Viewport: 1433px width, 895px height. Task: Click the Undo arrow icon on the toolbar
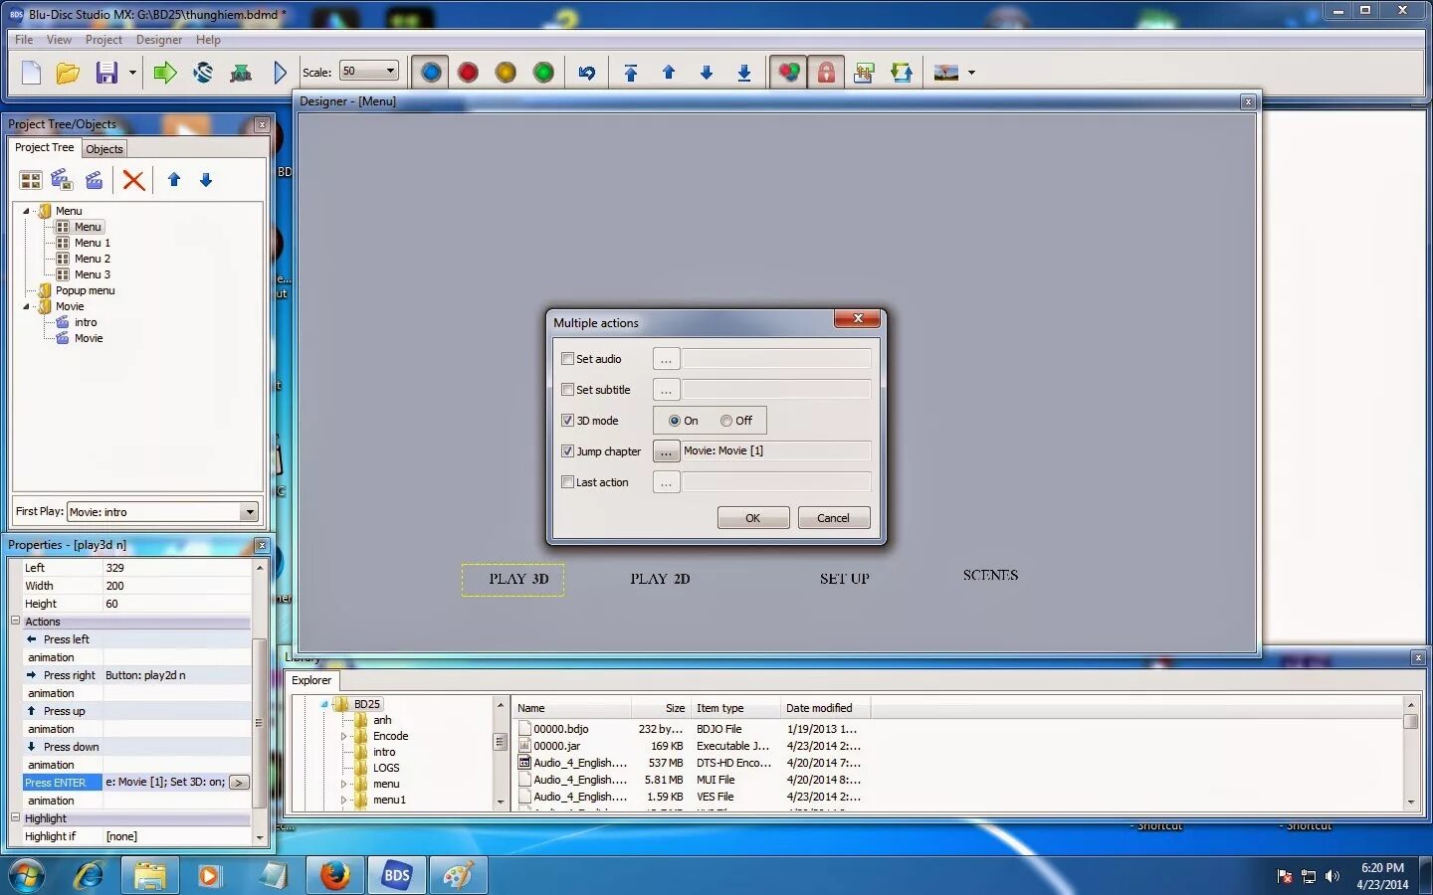[x=586, y=72]
